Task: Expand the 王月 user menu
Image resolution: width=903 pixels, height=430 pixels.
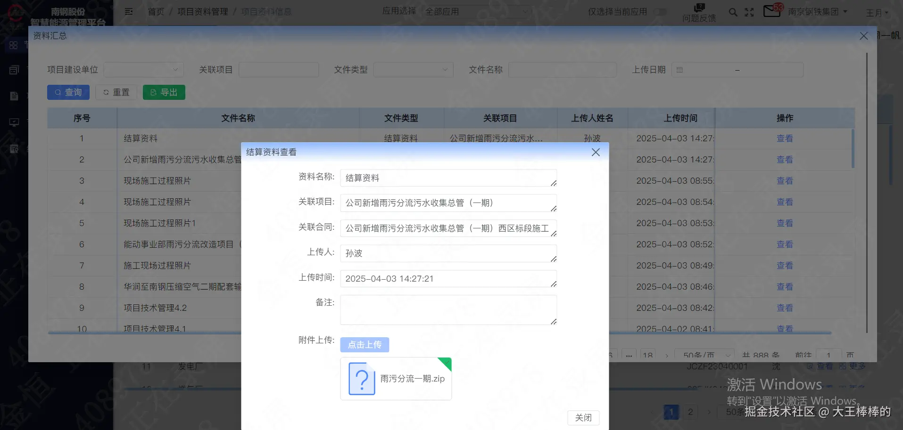Action: click(877, 13)
